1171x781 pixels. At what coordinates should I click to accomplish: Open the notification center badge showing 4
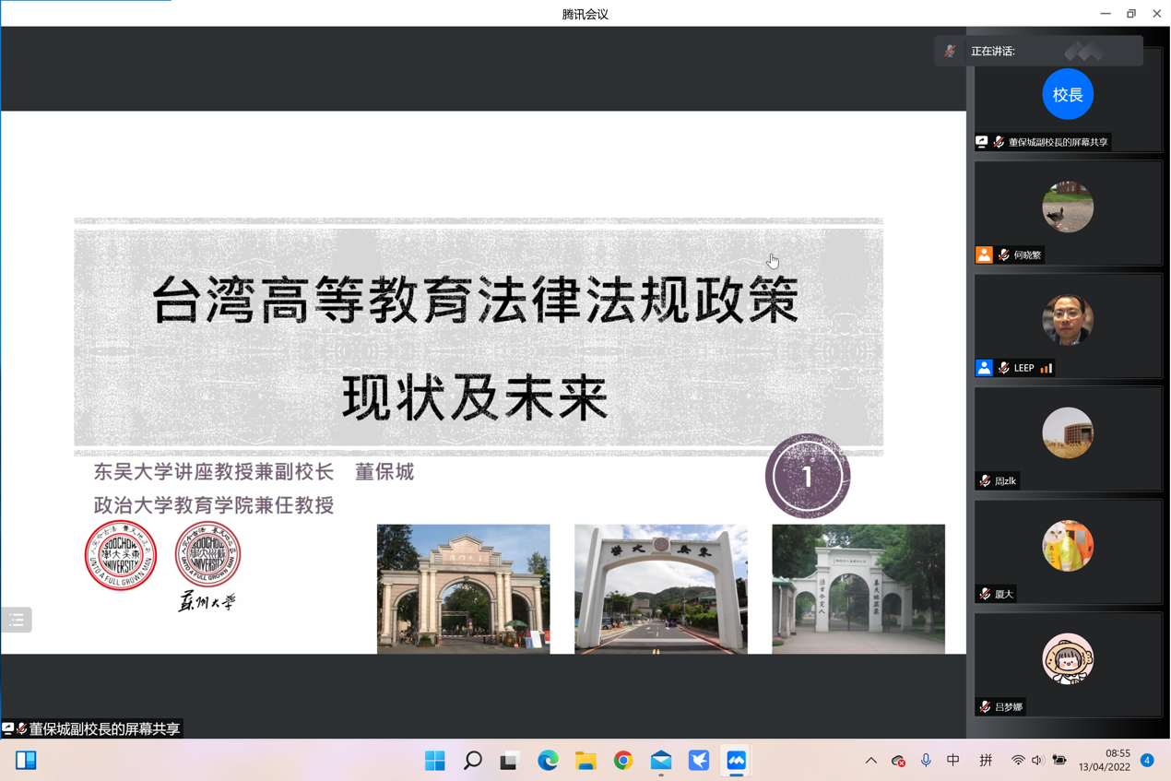[1147, 761]
